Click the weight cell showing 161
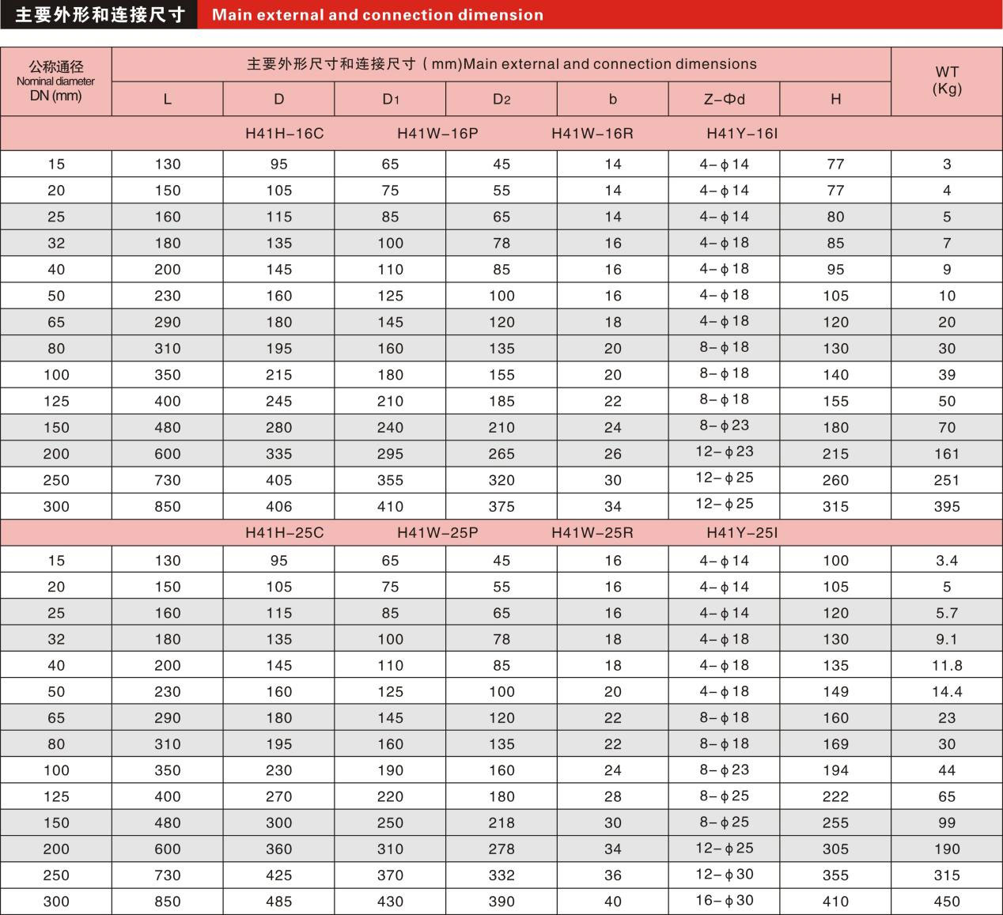The height and width of the screenshot is (915, 1003). [947, 454]
